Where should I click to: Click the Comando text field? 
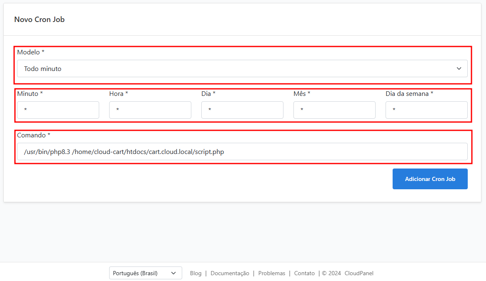[x=242, y=151]
